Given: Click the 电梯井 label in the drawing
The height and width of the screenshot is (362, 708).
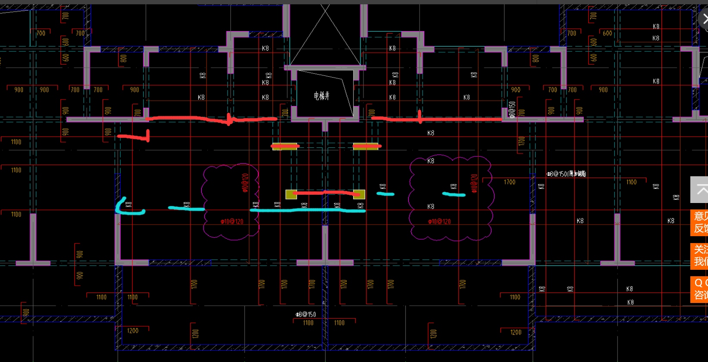Looking at the screenshot, I should 322,96.
